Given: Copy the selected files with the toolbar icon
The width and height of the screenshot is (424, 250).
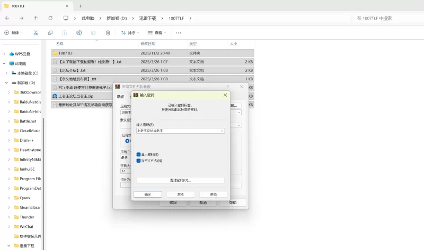Looking at the screenshot, I should click(x=50, y=33).
